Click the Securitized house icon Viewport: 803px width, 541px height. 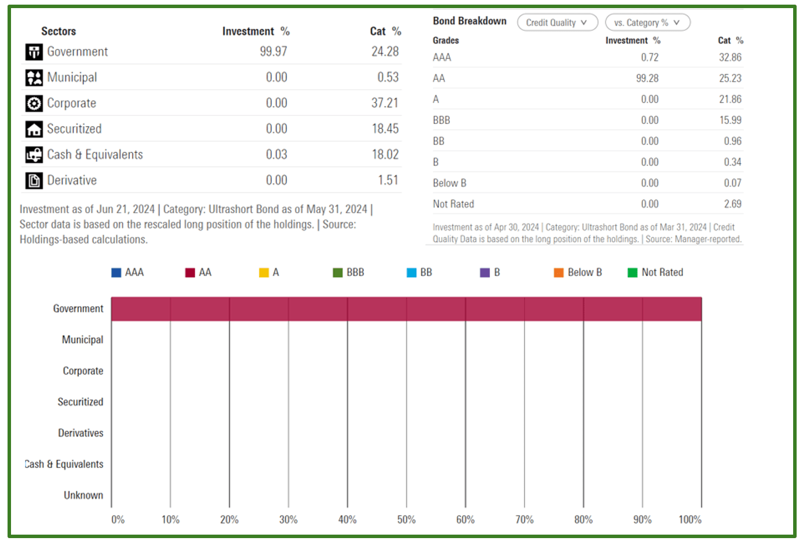click(33, 129)
